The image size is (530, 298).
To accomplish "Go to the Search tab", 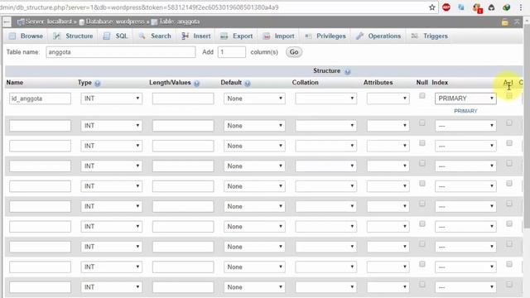I will 155,36.
